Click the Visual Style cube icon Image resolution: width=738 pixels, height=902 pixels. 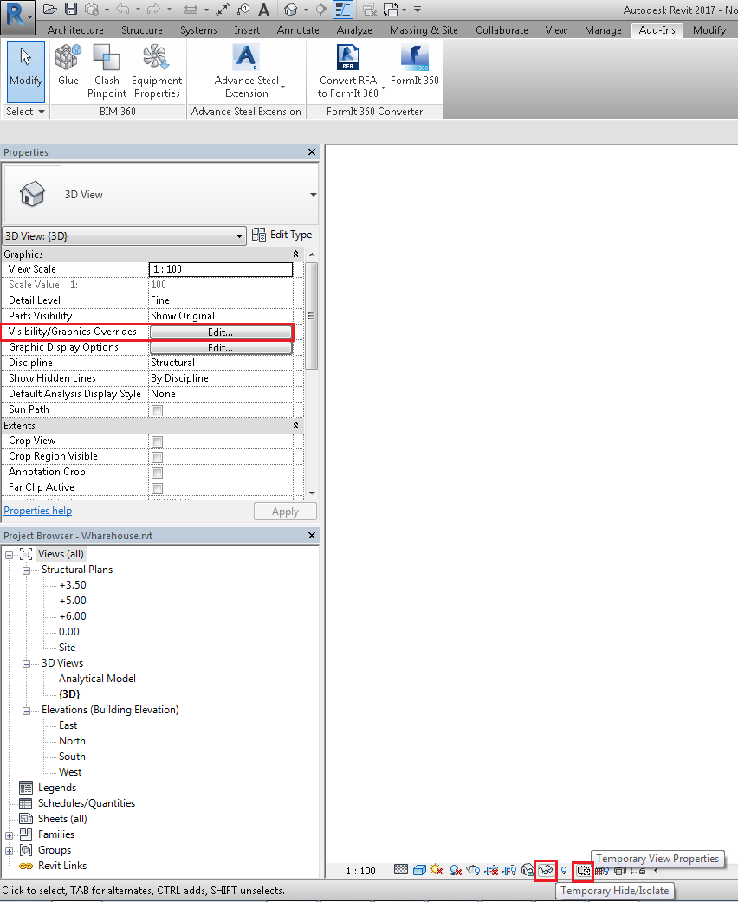click(419, 870)
